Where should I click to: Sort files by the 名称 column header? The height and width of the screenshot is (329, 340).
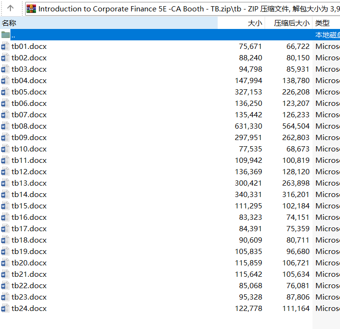click(x=109, y=23)
